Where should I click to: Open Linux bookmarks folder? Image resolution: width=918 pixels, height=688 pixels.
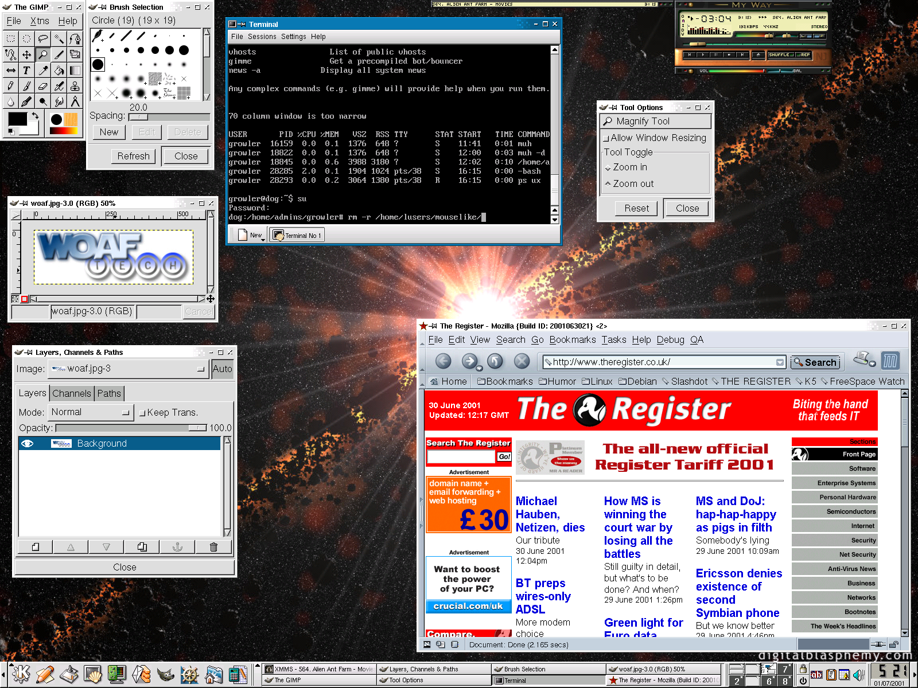pos(597,381)
